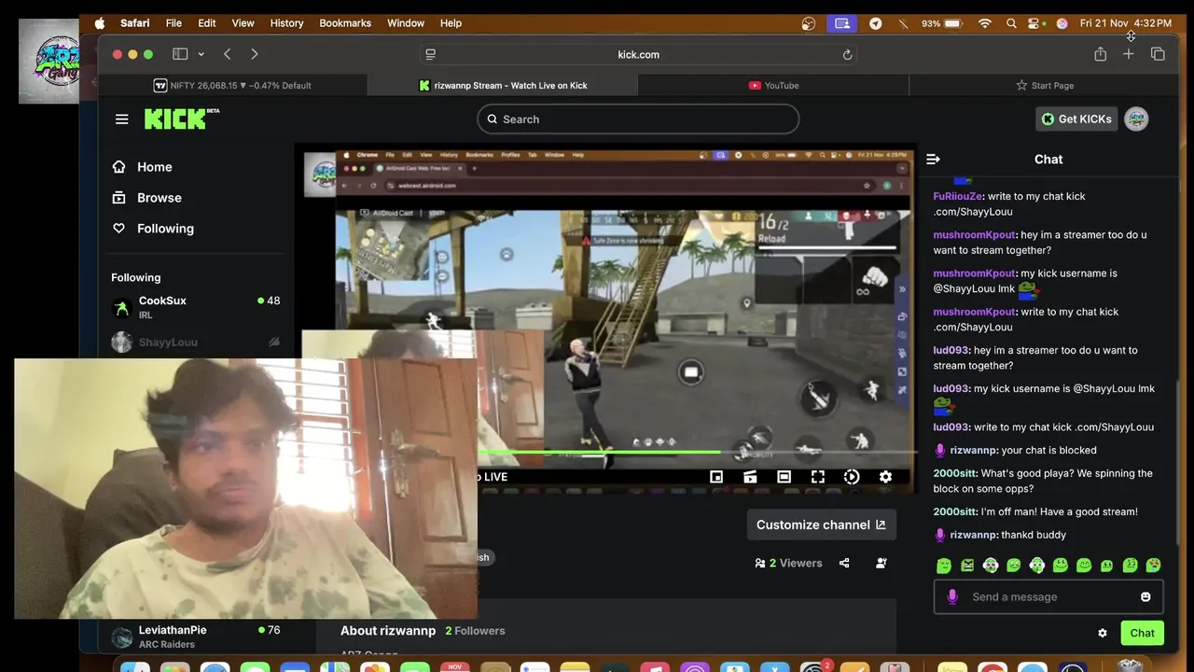
Task: Go back in Safari history
Action: click(227, 54)
